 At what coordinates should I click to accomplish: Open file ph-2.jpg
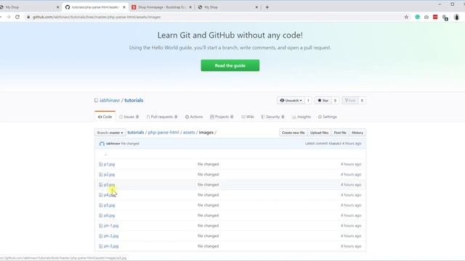pos(111,236)
